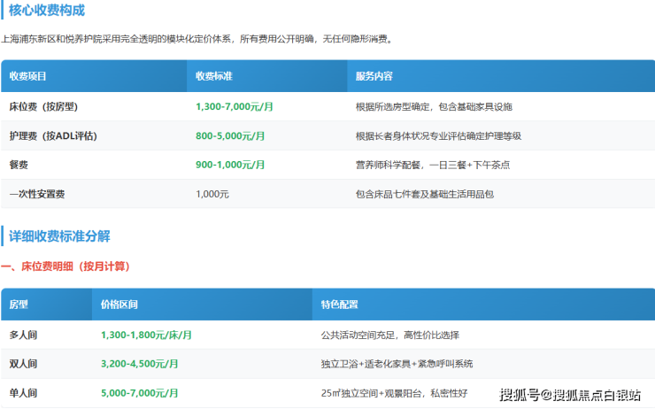Click the 搜狐号@搜狐焦点白银站 watermark
The width and height of the screenshot is (655, 409).
[x=569, y=395]
